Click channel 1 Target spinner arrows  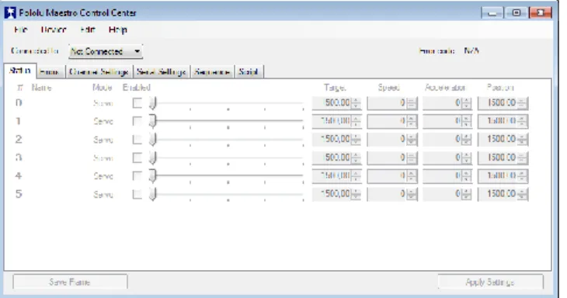coord(357,121)
